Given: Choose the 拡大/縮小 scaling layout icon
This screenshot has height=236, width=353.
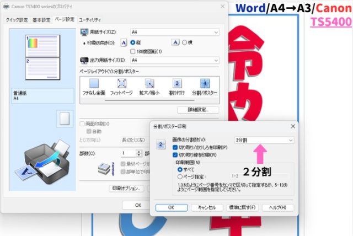Looking at the screenshot, I should 149,84.
